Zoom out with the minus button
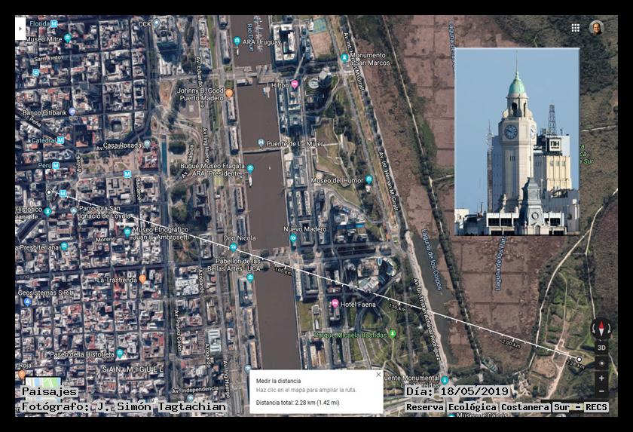Image resolution: width=633 pixels, height=432 pixels. [x=601, y=391]
